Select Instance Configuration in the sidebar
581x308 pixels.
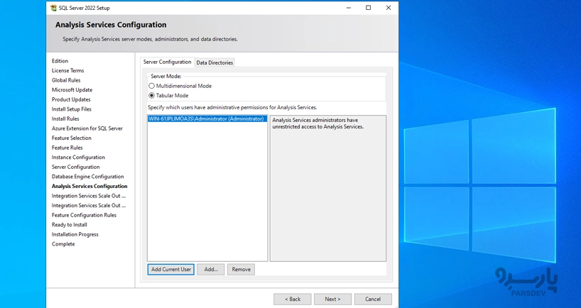78,158
